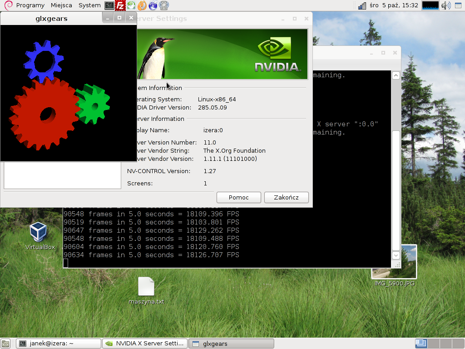Click the terminal line showing 18129.262 FPS
The width and height of the screenshot is (465, 349).
pos(151,230)
